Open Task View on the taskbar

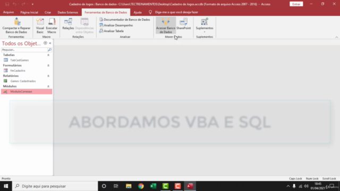click(116, 186)
